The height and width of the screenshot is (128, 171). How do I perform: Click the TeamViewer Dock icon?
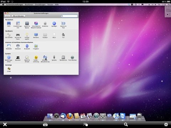123,116
